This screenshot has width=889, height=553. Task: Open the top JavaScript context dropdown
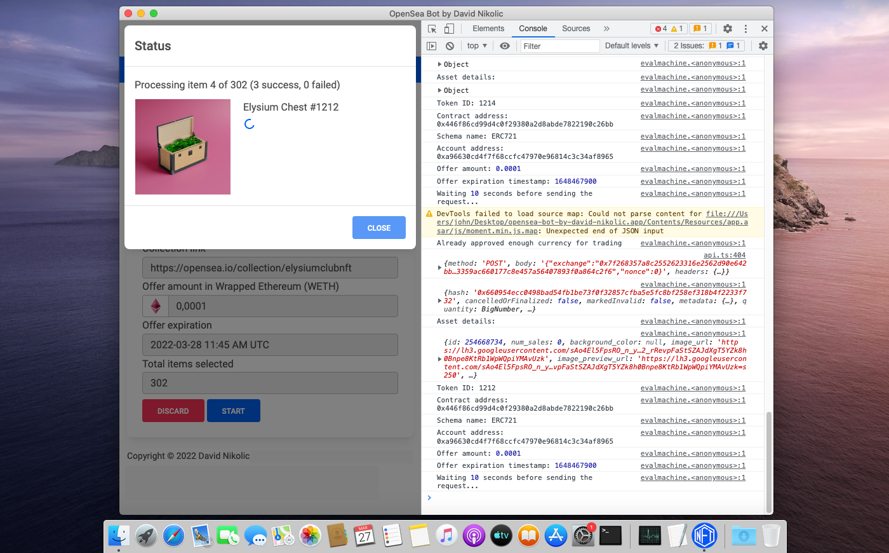[x=477, y=46]
